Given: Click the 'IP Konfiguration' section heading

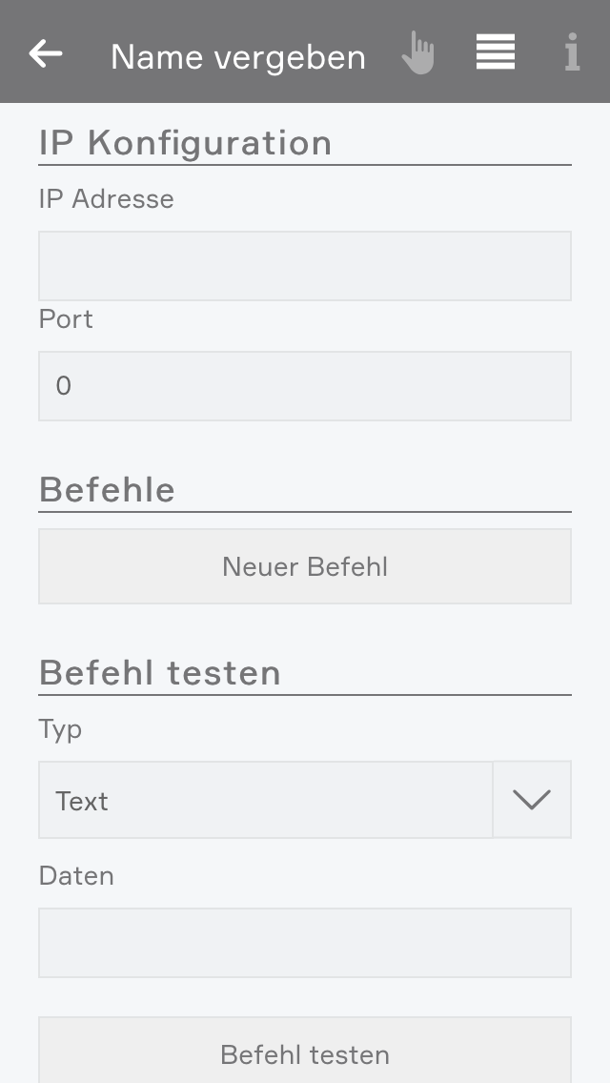Looking at the screenshot, I should click(186, 143).
